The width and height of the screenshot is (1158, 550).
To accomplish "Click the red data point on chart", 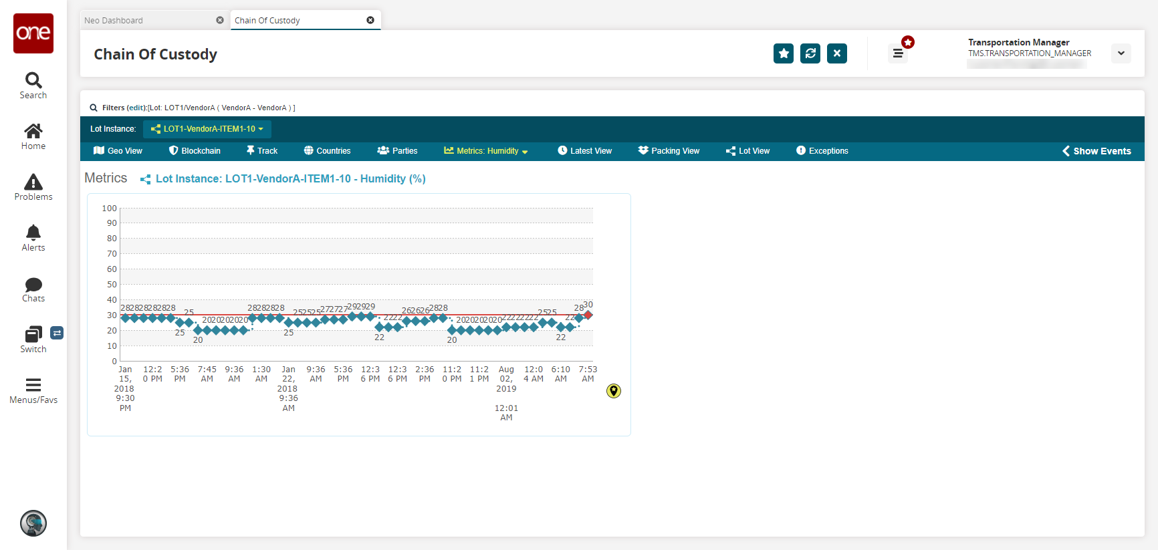I will click(x=588, y=315).
